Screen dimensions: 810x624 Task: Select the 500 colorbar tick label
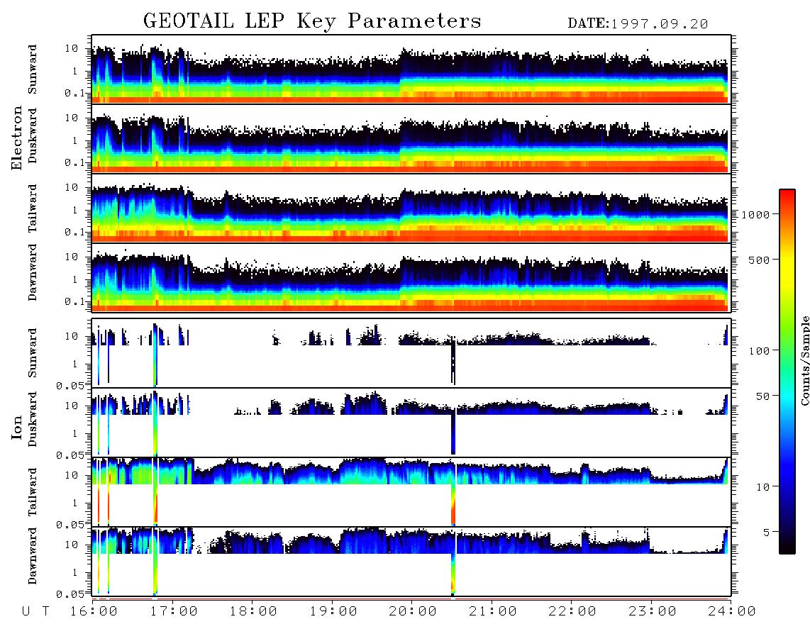(760, 260)
